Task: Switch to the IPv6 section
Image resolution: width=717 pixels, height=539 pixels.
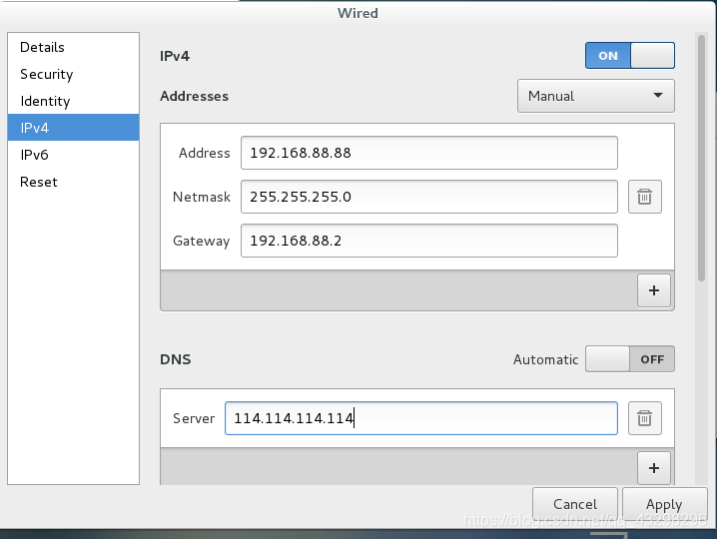Action: tap(73, 155)
